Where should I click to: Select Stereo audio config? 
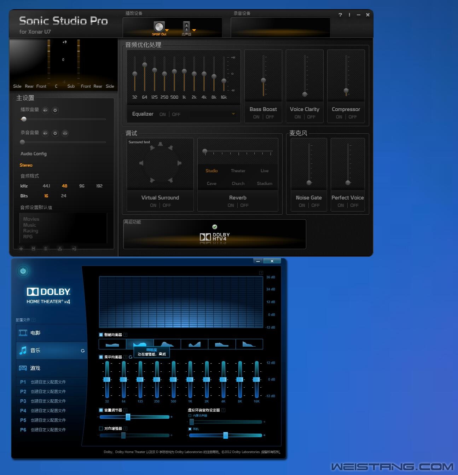[26, 165]
